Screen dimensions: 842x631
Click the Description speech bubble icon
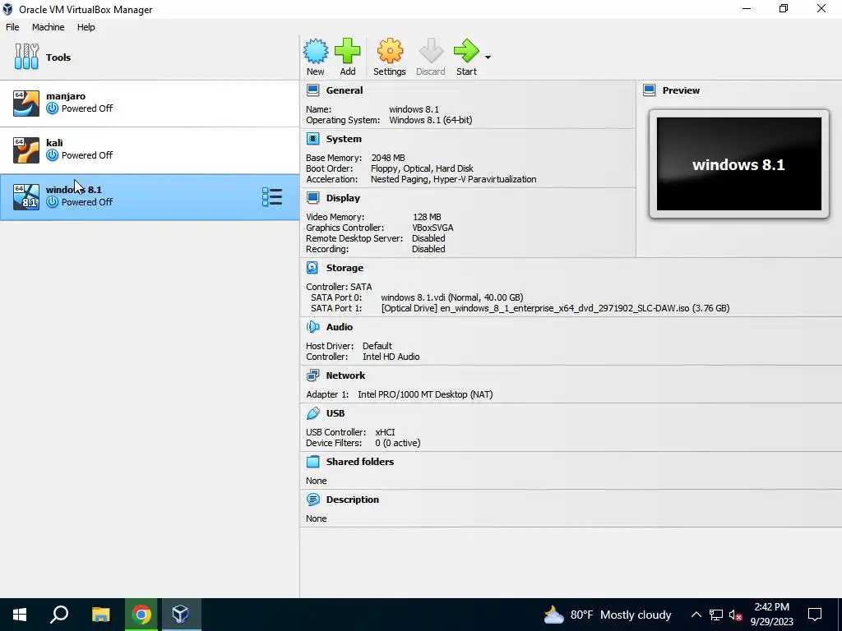point(312,500)
